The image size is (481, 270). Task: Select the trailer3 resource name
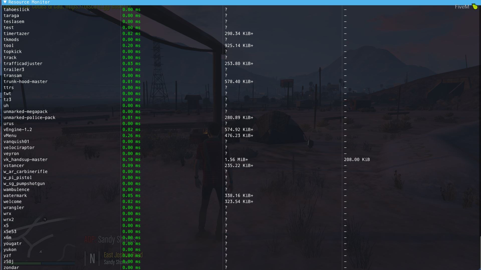click(x=14, y=69)
